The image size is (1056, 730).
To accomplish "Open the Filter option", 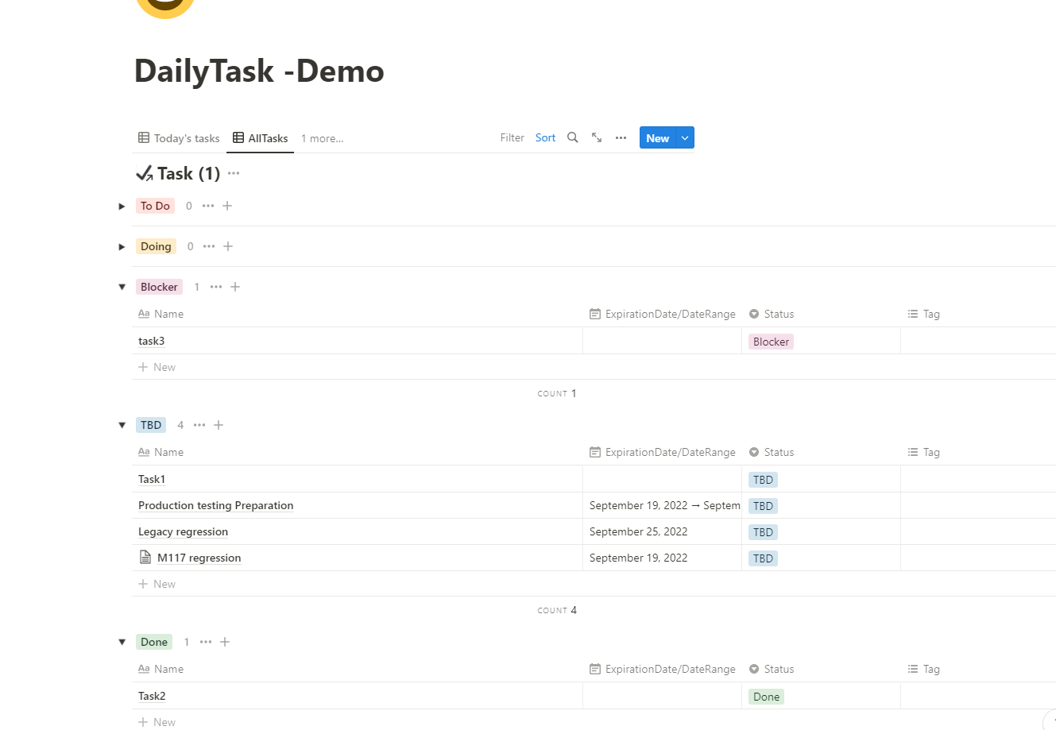I will [513, 137].
